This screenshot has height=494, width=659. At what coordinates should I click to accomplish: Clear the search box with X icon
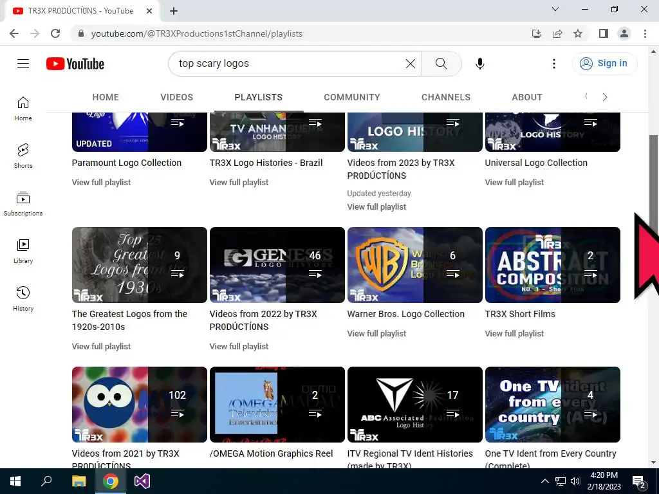[410, 64]
